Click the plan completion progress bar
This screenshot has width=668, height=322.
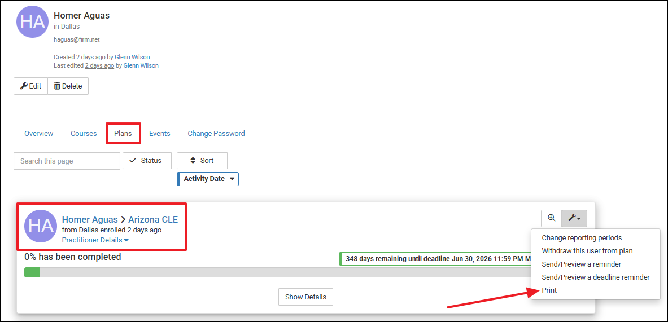[278, 273]
